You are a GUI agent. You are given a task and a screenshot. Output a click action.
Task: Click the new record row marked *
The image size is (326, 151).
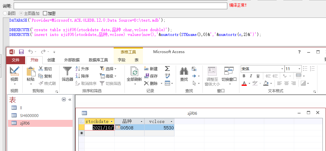coord(82,133)
